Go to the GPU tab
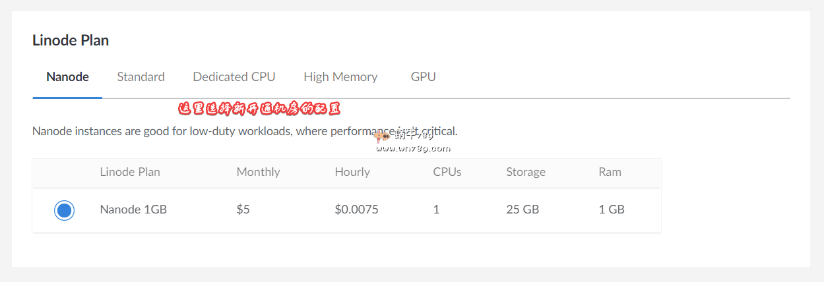Image resolution: width=824 pixels, height=282 pixels. pos(423,77)
